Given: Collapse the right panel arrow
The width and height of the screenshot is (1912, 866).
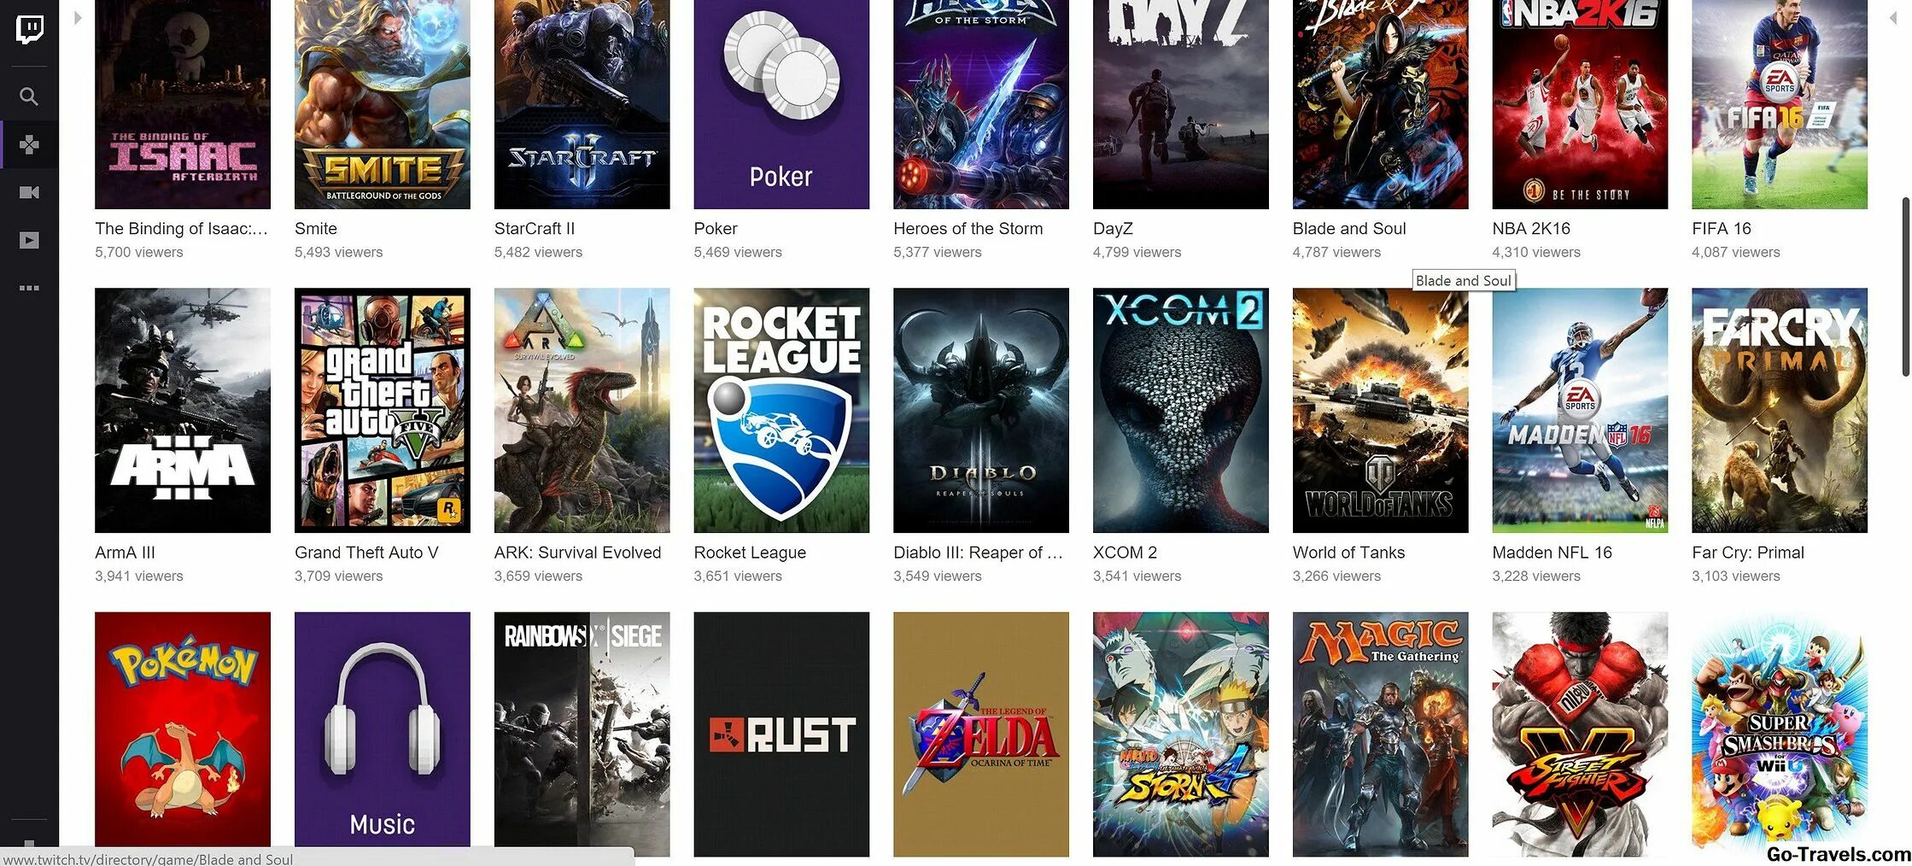Looking at the screenshot, I should [x=1892, y=17].
